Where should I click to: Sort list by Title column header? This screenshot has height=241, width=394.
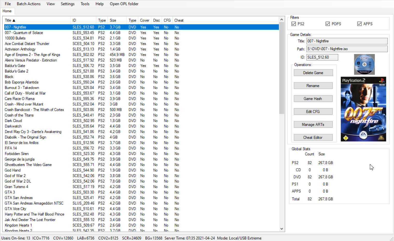pos(36,20)
